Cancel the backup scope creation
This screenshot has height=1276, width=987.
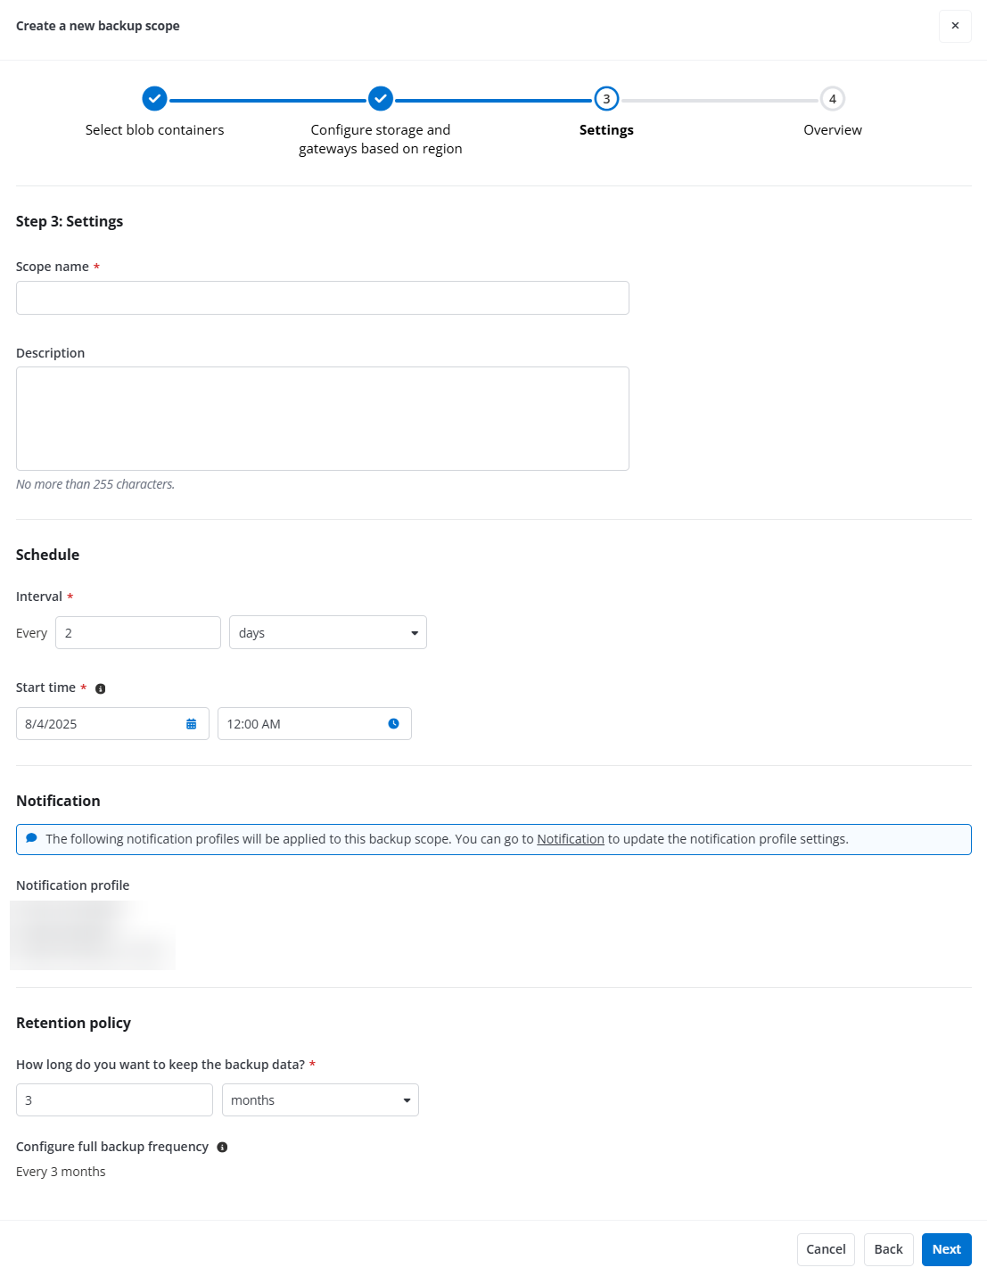[825, 1249]
